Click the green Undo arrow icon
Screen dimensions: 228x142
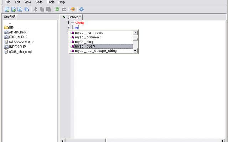click(x=57, y=10)
